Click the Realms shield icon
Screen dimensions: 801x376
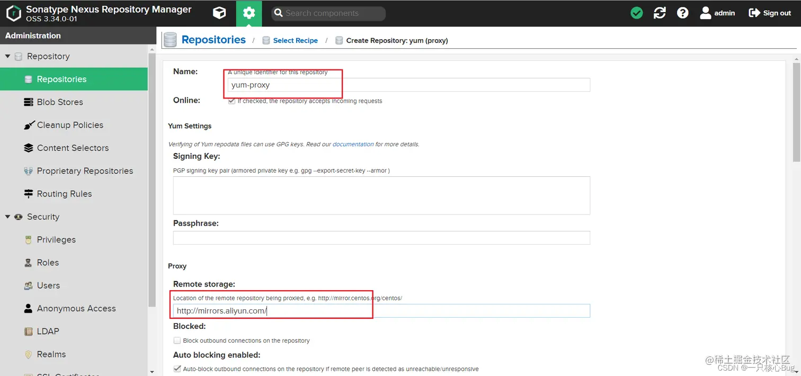coord(29,354)
